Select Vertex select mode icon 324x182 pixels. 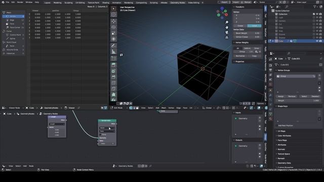click(131, 108)
